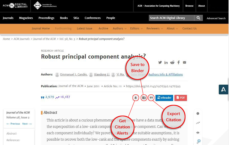This screenshot has height=145, width=229.
Task: Share the article on Reddit
Action: [172, 62]
